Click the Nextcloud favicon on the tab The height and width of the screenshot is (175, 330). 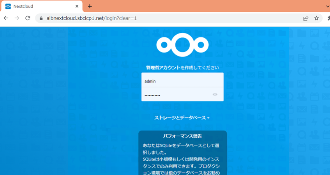(8, 6)
